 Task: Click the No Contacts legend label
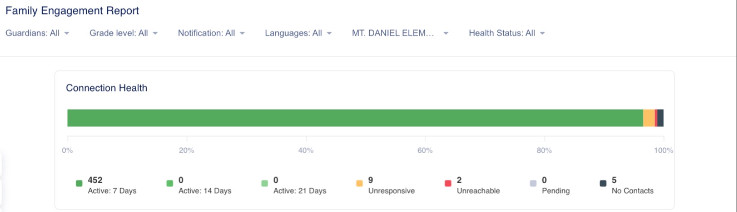[x=632, y=191]
